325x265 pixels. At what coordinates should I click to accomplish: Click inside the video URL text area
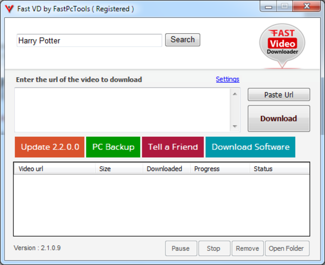[122, 110]
